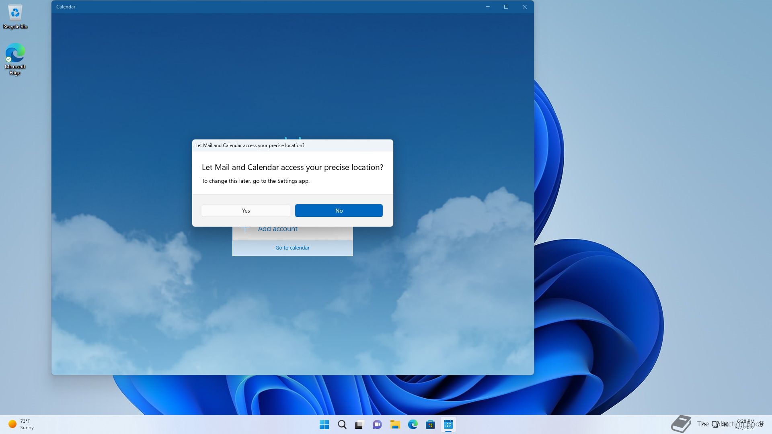Launch Microsoft Edge from the taskbar
772x434 pixels.
click(x=413, y=424)
